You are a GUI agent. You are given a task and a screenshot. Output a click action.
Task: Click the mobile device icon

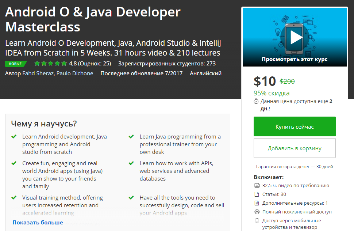click(257, 221)
